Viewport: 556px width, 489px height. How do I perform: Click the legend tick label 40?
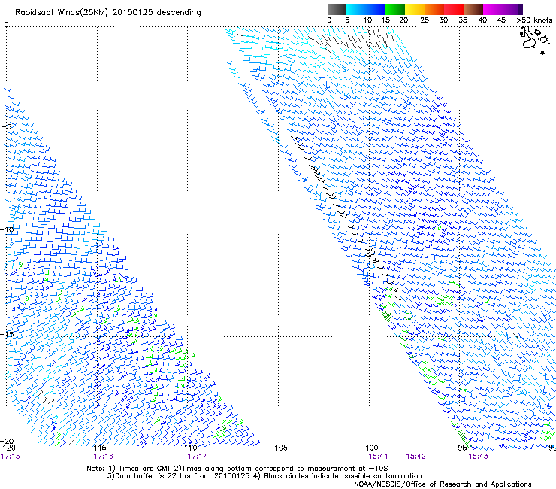pos(482,20)
